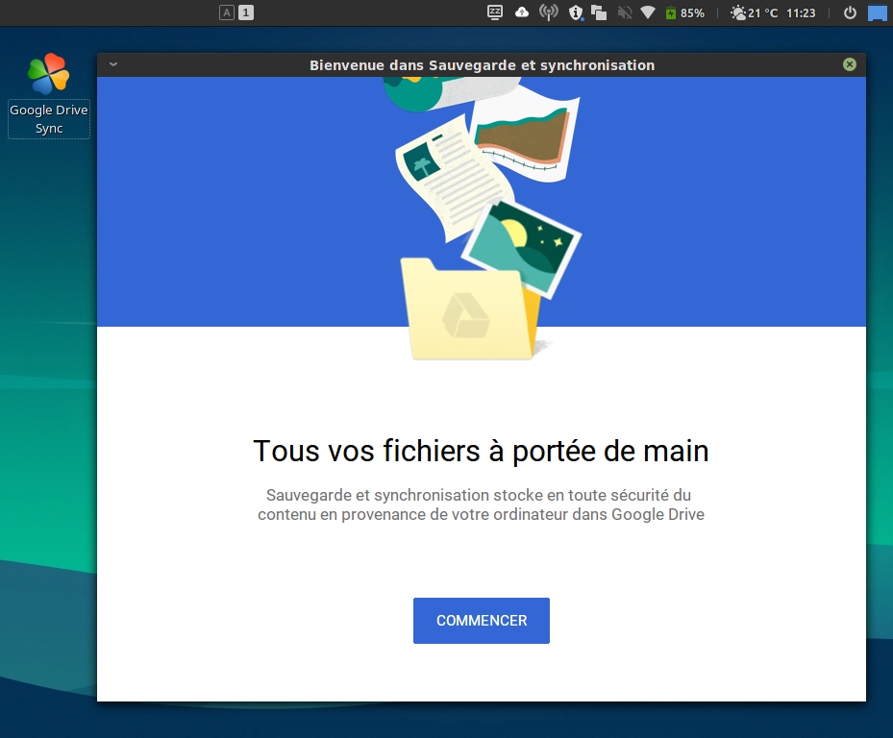Viewport: 893px width, 738px height.
Task: Open the caffeine sleep-inhibitor tray icon
Action: (495, 12)
